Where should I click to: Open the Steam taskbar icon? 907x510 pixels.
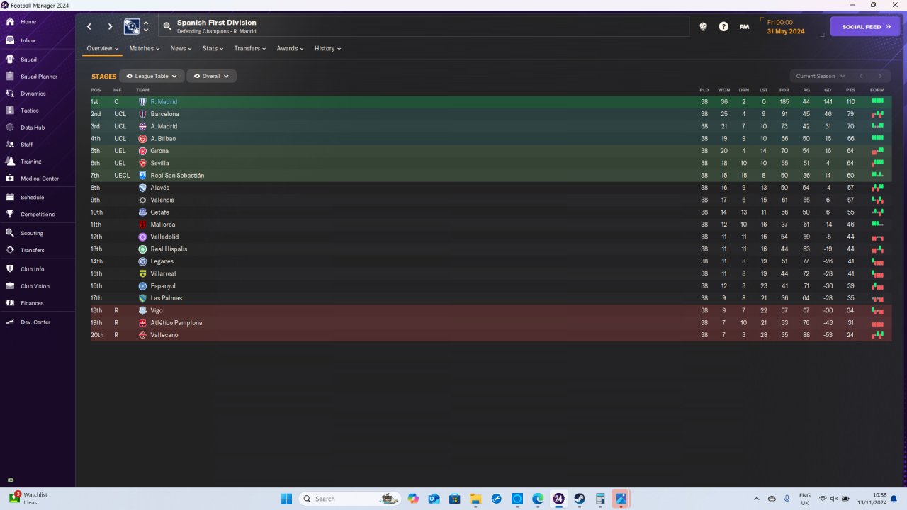pos(580,499)
